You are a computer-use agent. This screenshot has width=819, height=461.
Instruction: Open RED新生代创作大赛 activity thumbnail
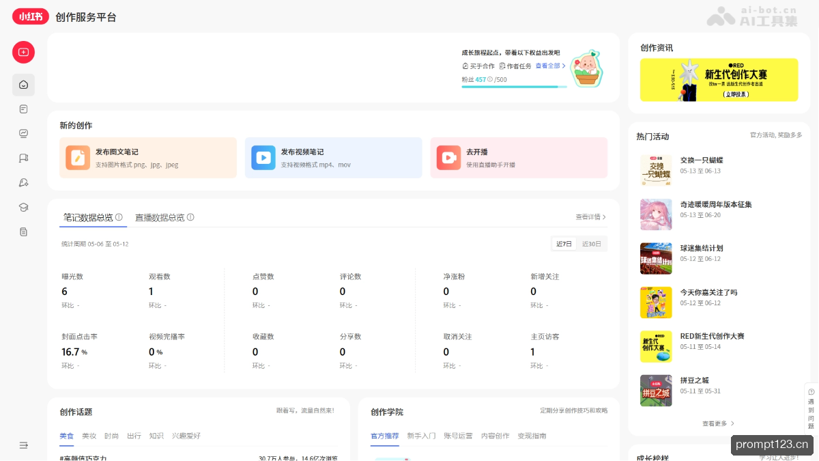click(656, 346)
